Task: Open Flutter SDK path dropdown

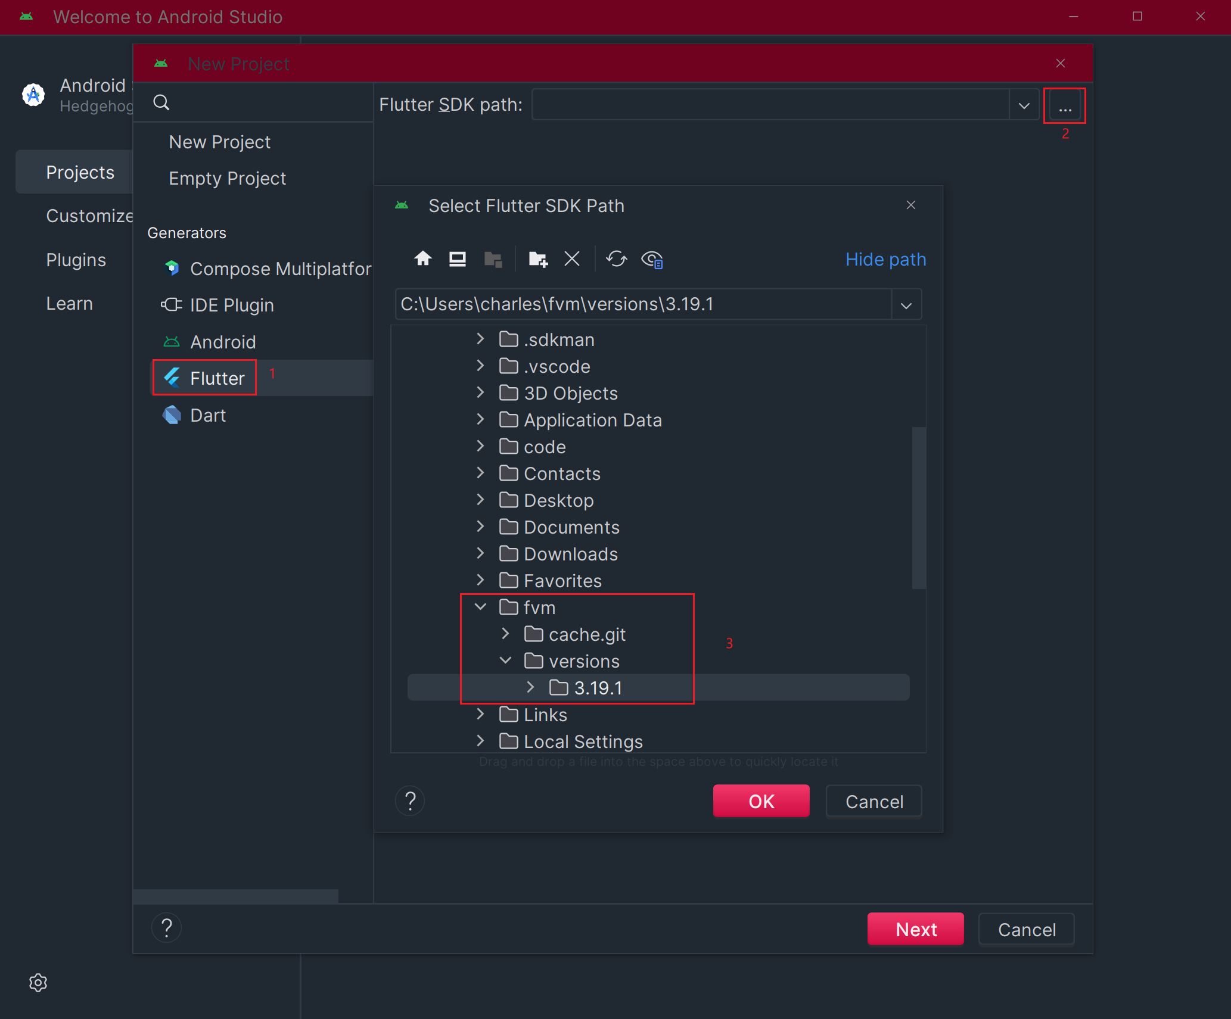Action: (x=1024, y=105)
